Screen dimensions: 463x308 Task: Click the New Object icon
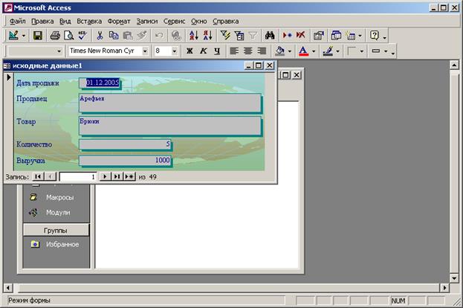tap(351, 36)
